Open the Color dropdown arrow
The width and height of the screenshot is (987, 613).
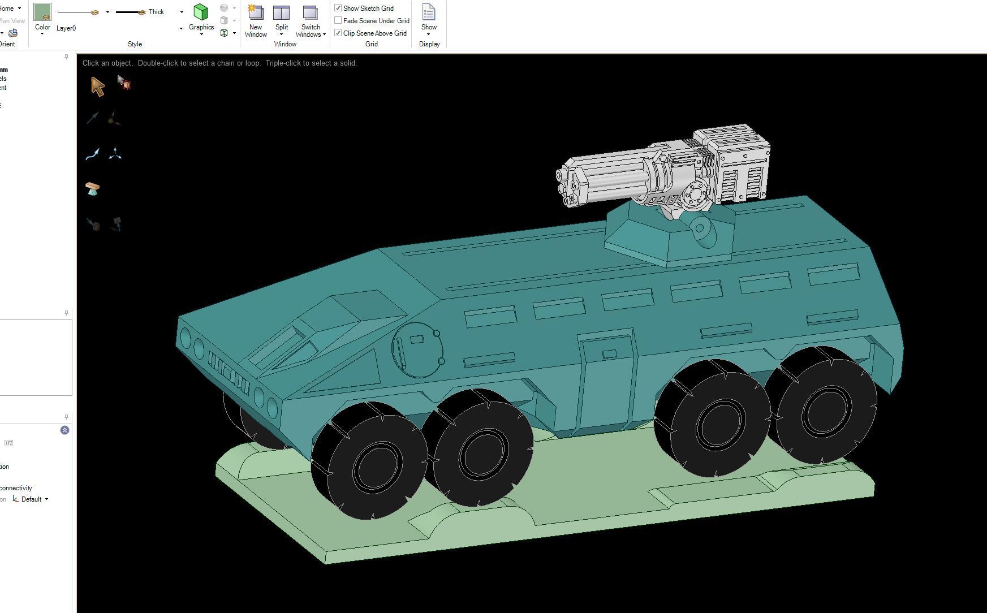coord(42,34)
